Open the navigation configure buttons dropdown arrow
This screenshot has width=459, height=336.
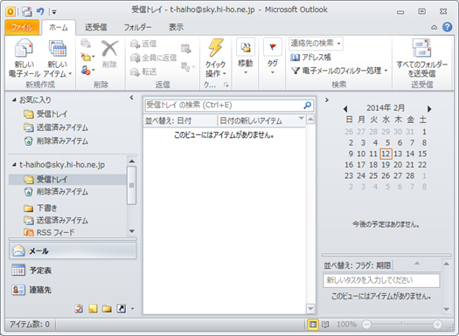coord(132,309)
